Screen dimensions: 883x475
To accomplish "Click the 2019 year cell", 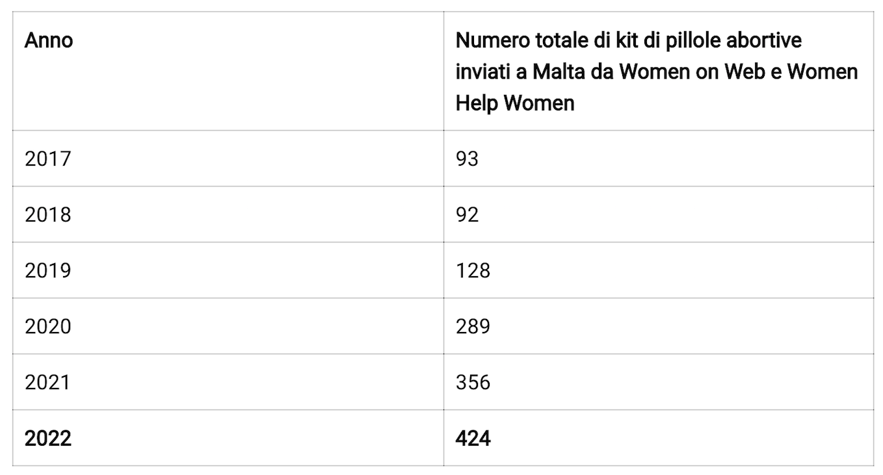I will coord(228,270).
